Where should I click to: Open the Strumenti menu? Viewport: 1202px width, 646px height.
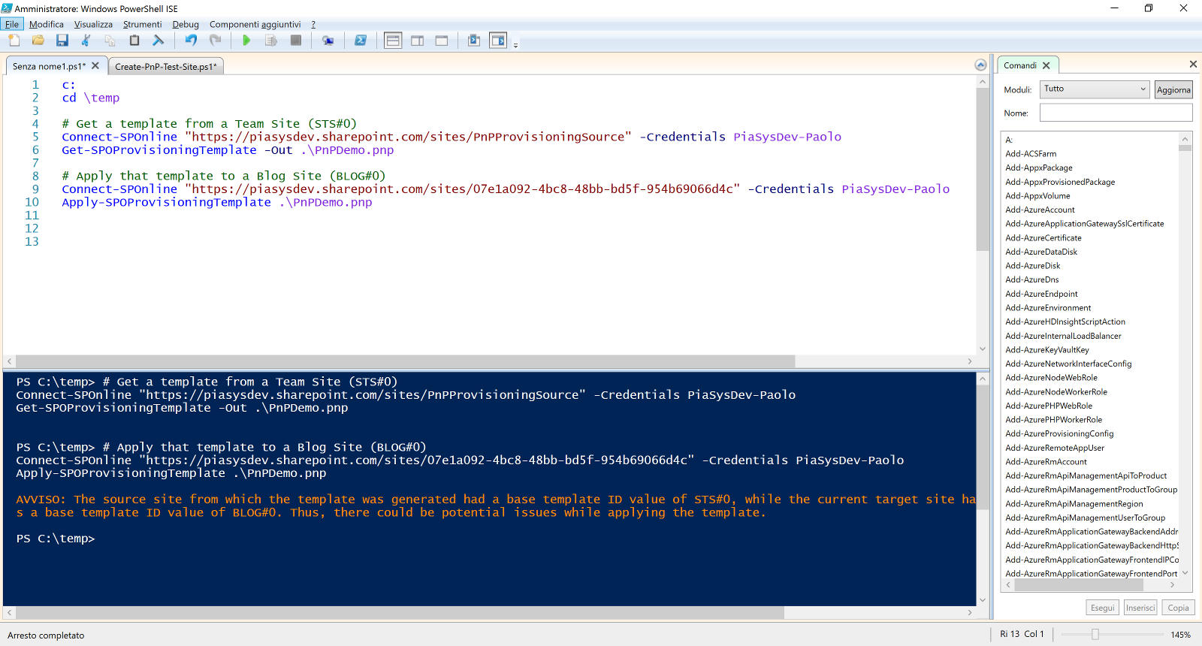143,24
